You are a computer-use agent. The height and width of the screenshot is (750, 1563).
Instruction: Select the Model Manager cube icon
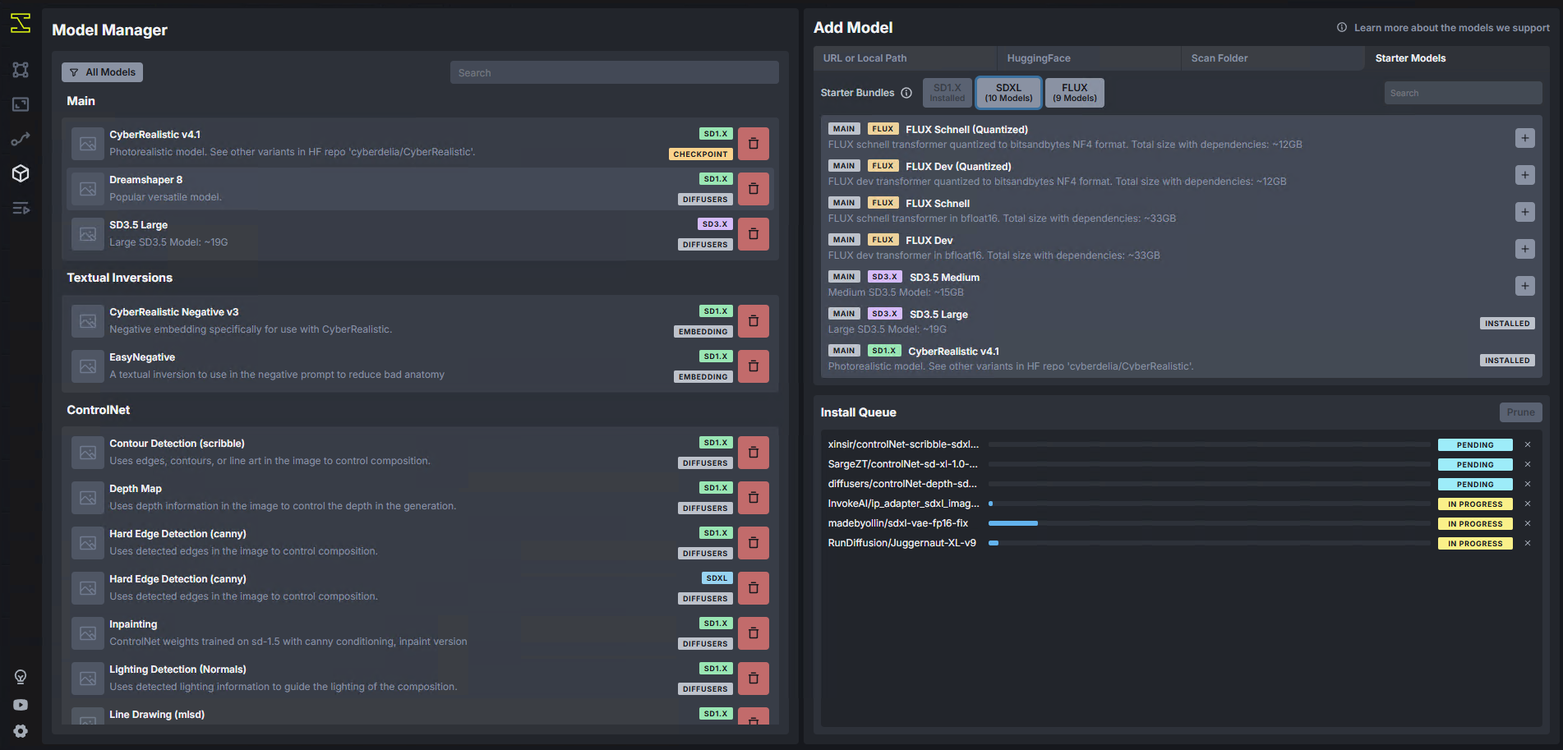coord(21,173)
